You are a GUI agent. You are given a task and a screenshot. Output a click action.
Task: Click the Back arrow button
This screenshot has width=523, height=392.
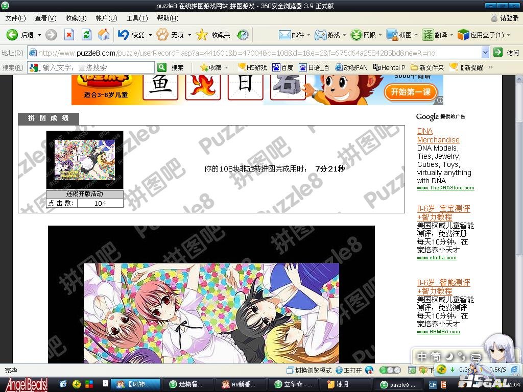tap(12, 35)
